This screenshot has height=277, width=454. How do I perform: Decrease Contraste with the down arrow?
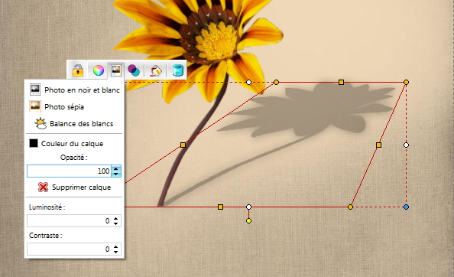click(x=116, y=252)
